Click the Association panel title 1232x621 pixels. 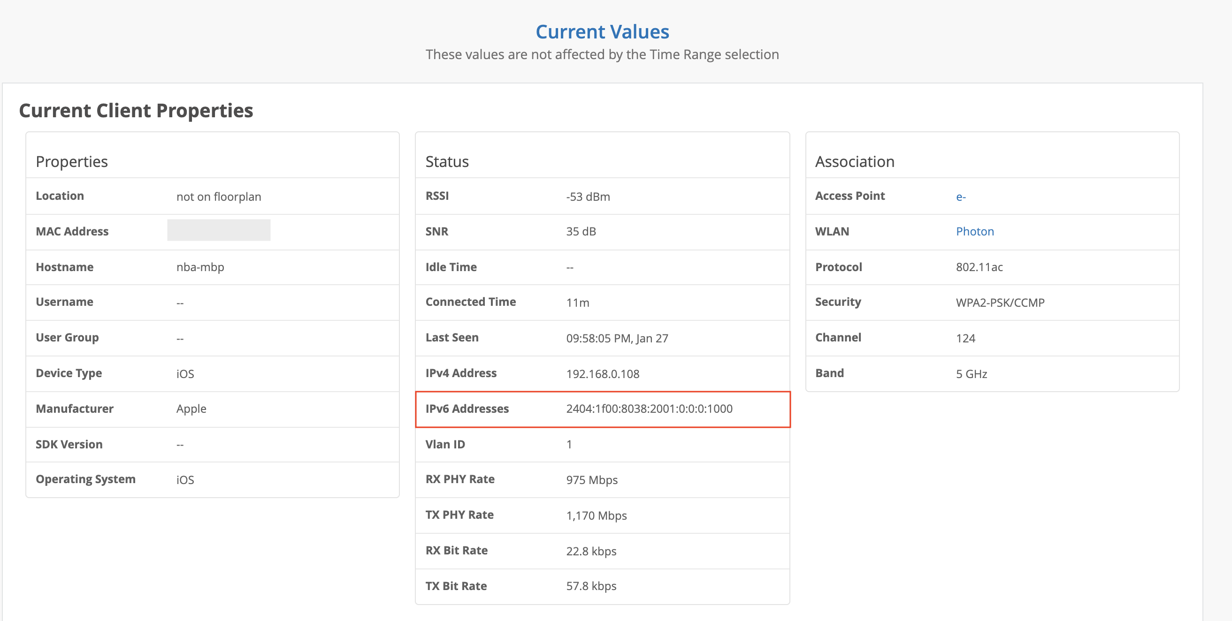(x=854, y=162)
